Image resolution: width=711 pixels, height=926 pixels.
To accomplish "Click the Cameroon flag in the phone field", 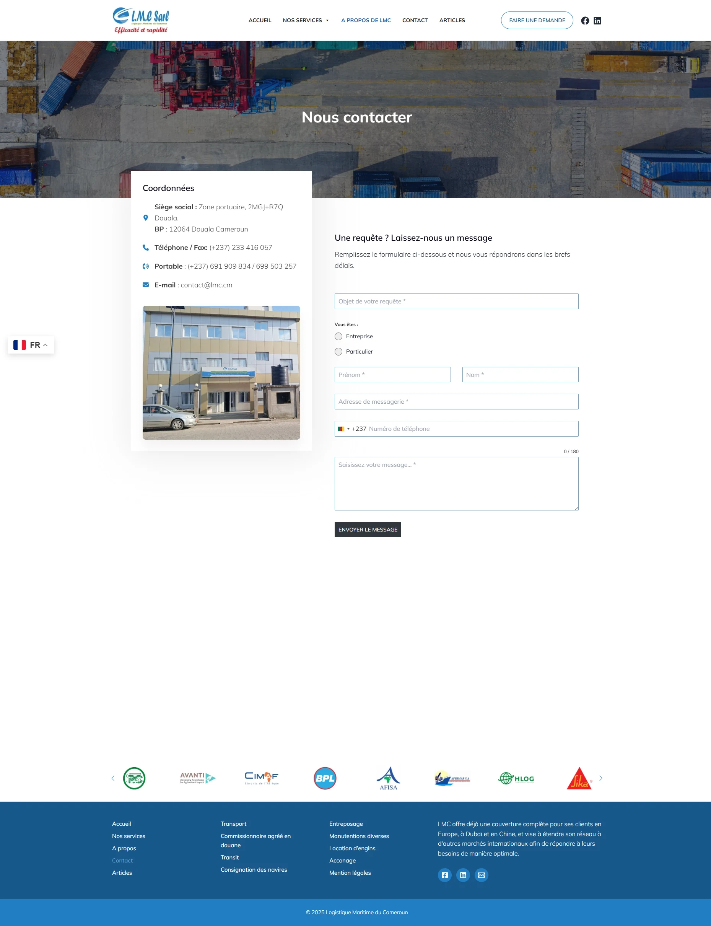I will [342, 429].
